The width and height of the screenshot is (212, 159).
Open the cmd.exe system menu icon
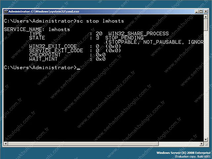(6, 11)
